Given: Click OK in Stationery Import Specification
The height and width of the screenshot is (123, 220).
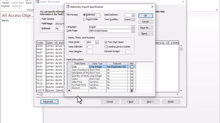Looking at the screenshot, I should pyautogui.click(x=145, y=16).
